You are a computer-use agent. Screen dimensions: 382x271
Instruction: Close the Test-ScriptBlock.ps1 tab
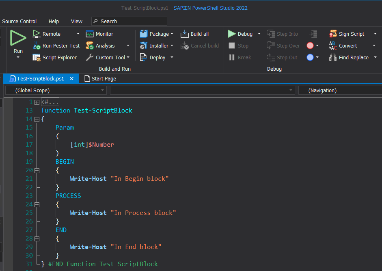point(71,78)
